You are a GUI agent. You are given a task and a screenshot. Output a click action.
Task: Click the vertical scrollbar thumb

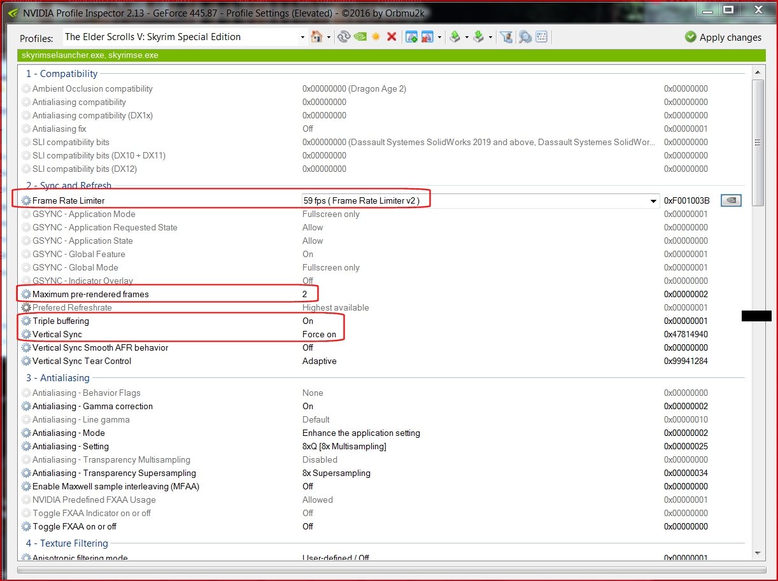click(758, 143)
